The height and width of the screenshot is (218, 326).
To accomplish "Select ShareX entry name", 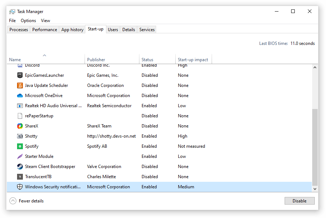I will click(x=32, y=126).
